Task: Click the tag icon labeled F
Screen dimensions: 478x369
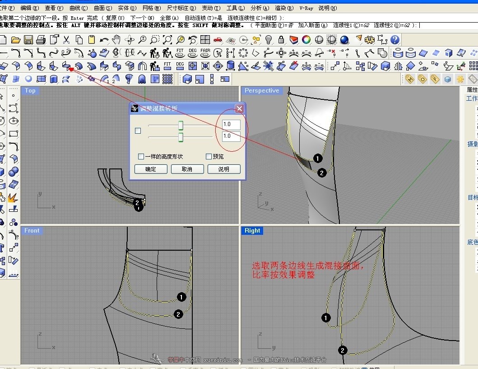Action: (435, 79)
